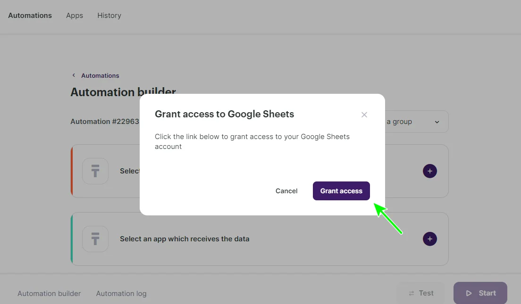Return via the Automations breadcrumb link
Image resolution: width=521 pixels, height=304 pixels.
[99, 75]
